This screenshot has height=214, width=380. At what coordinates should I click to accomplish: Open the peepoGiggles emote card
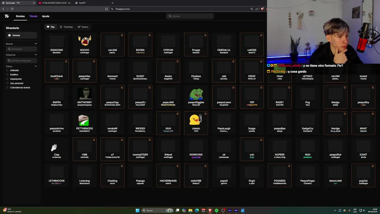tap(196, 97)
